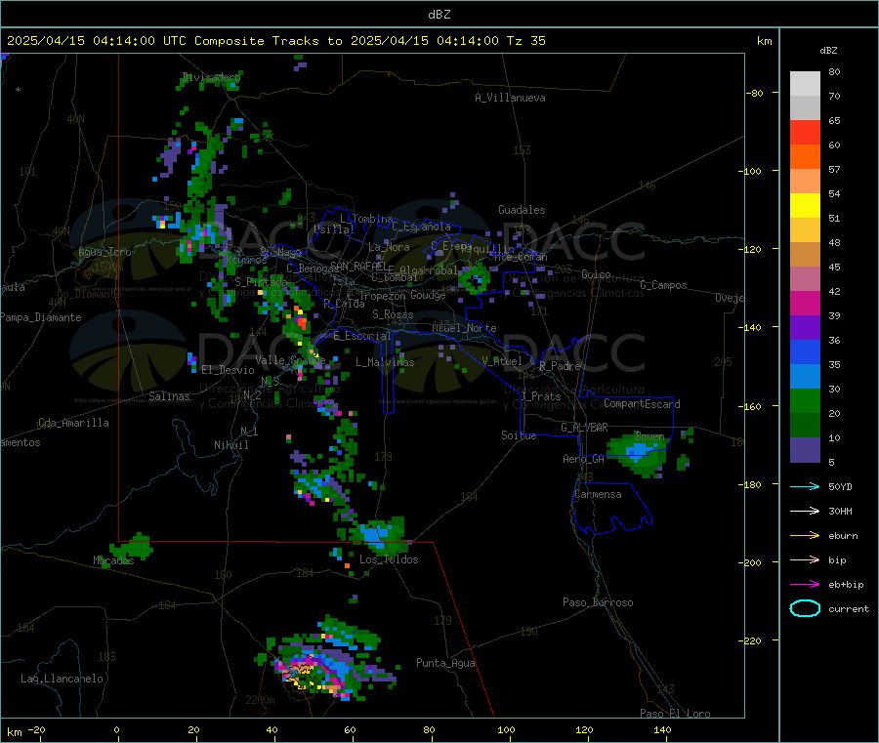The height and width of the screenshot is (743, 879).
Task: Click the 100 km horizontal axis tick label
Action: click(x=506, y=729)
